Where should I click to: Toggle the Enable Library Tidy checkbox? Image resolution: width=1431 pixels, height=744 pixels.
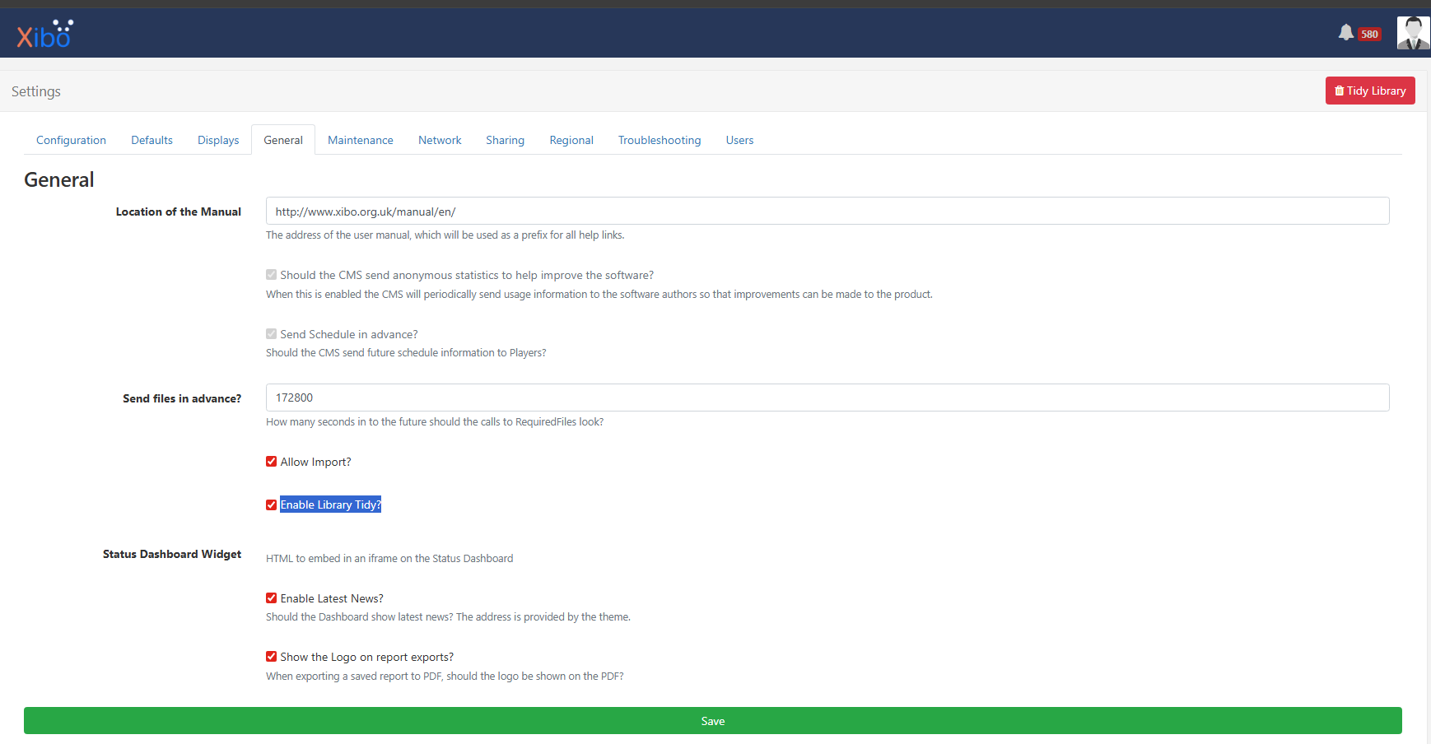tap(272, 505)
